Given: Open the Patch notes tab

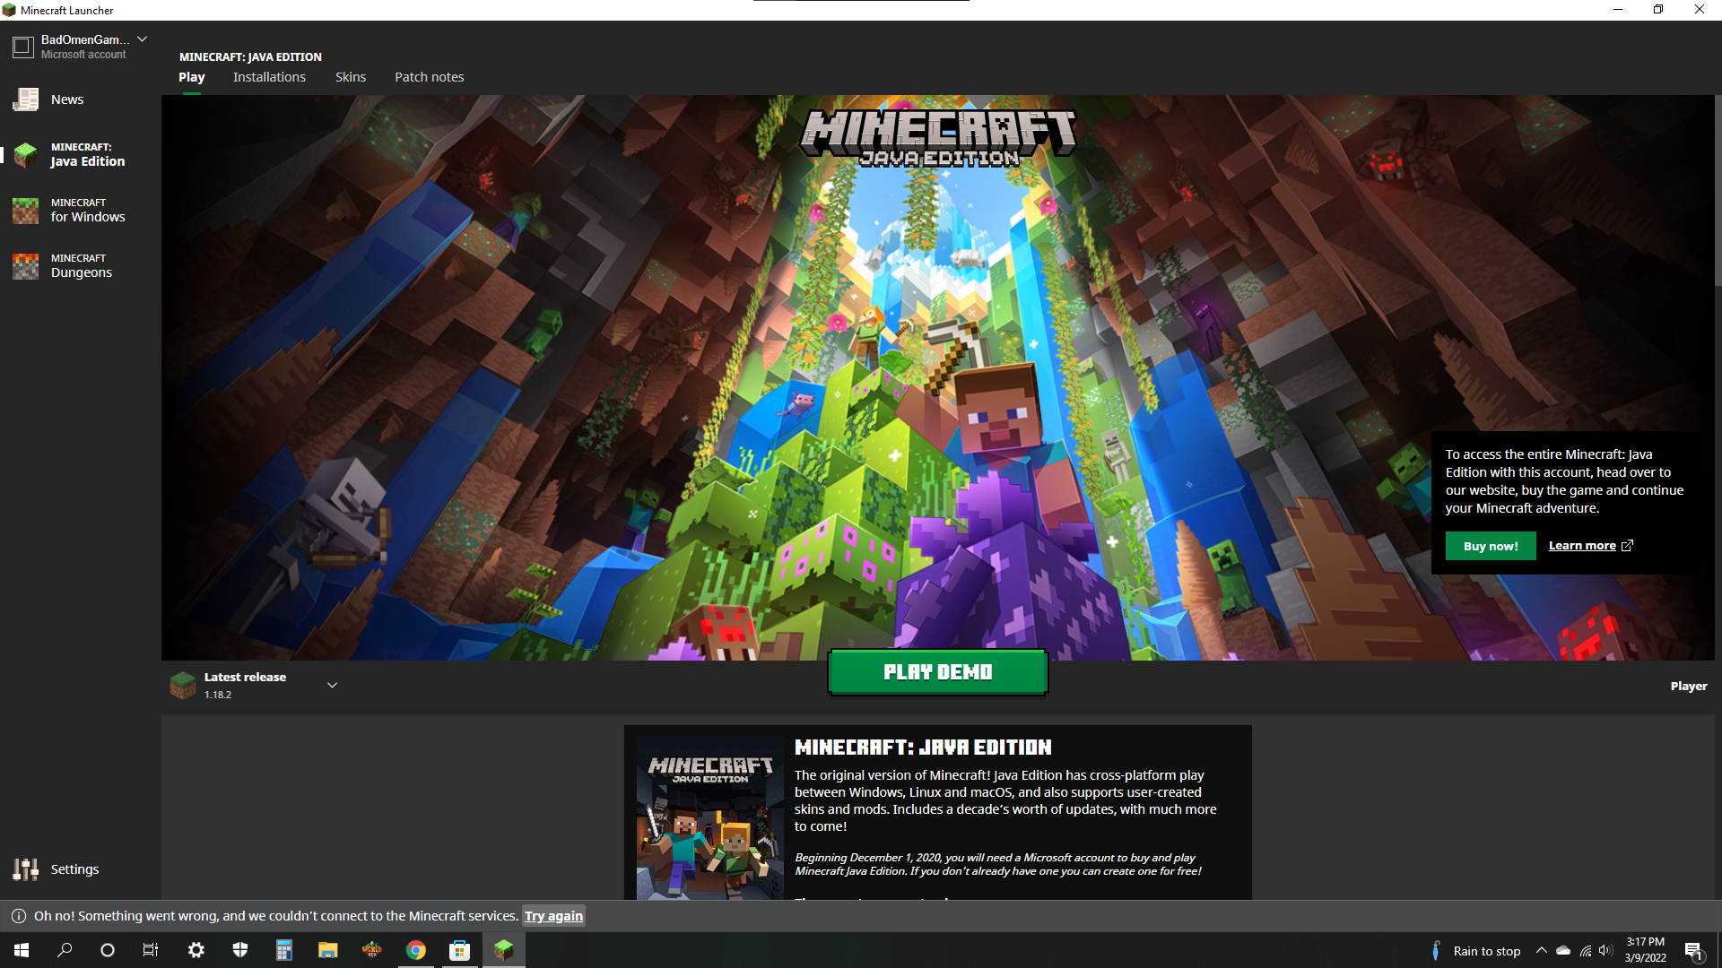Looking at the screenshot, I should [x=430, y=77].
